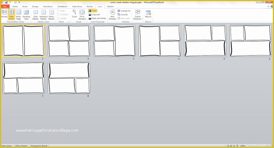Switch to the Slide Show tab
This screenshot has width=274, height=148.
click(x=77, y=7)
